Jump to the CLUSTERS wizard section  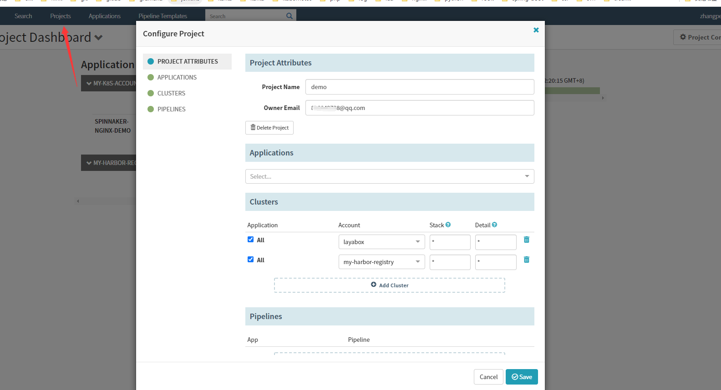click(187, 93)
